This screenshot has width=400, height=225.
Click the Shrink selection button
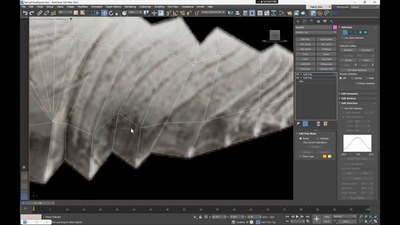click(348, 60)
